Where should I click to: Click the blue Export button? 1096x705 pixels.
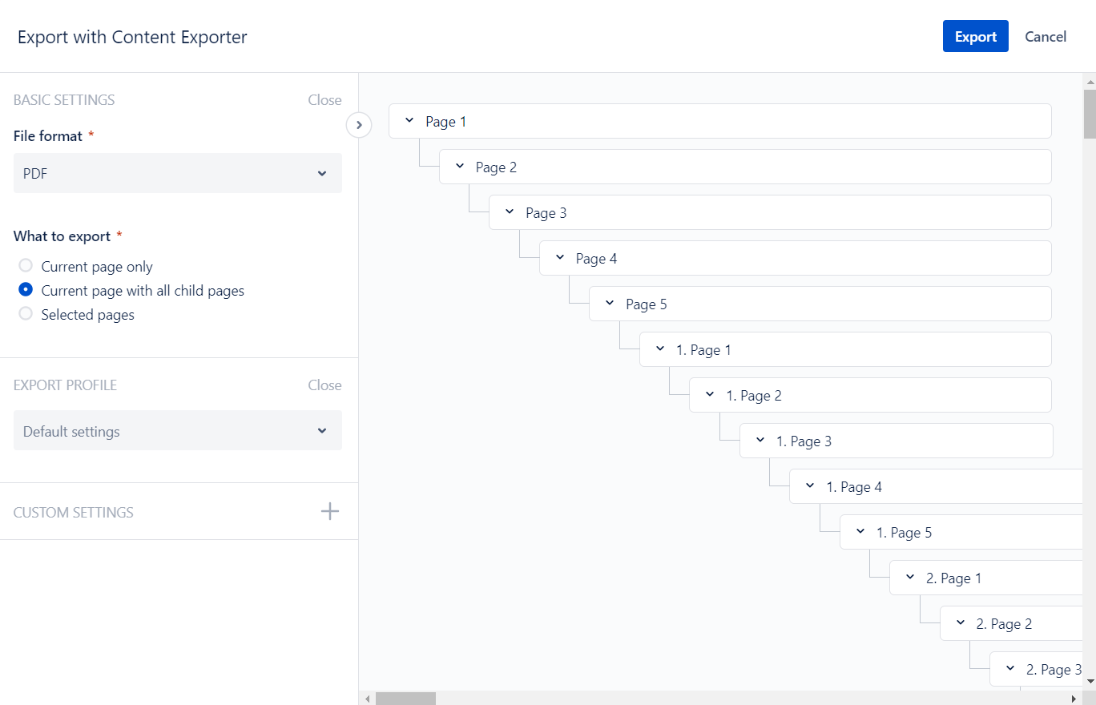[x=975, y=37]
